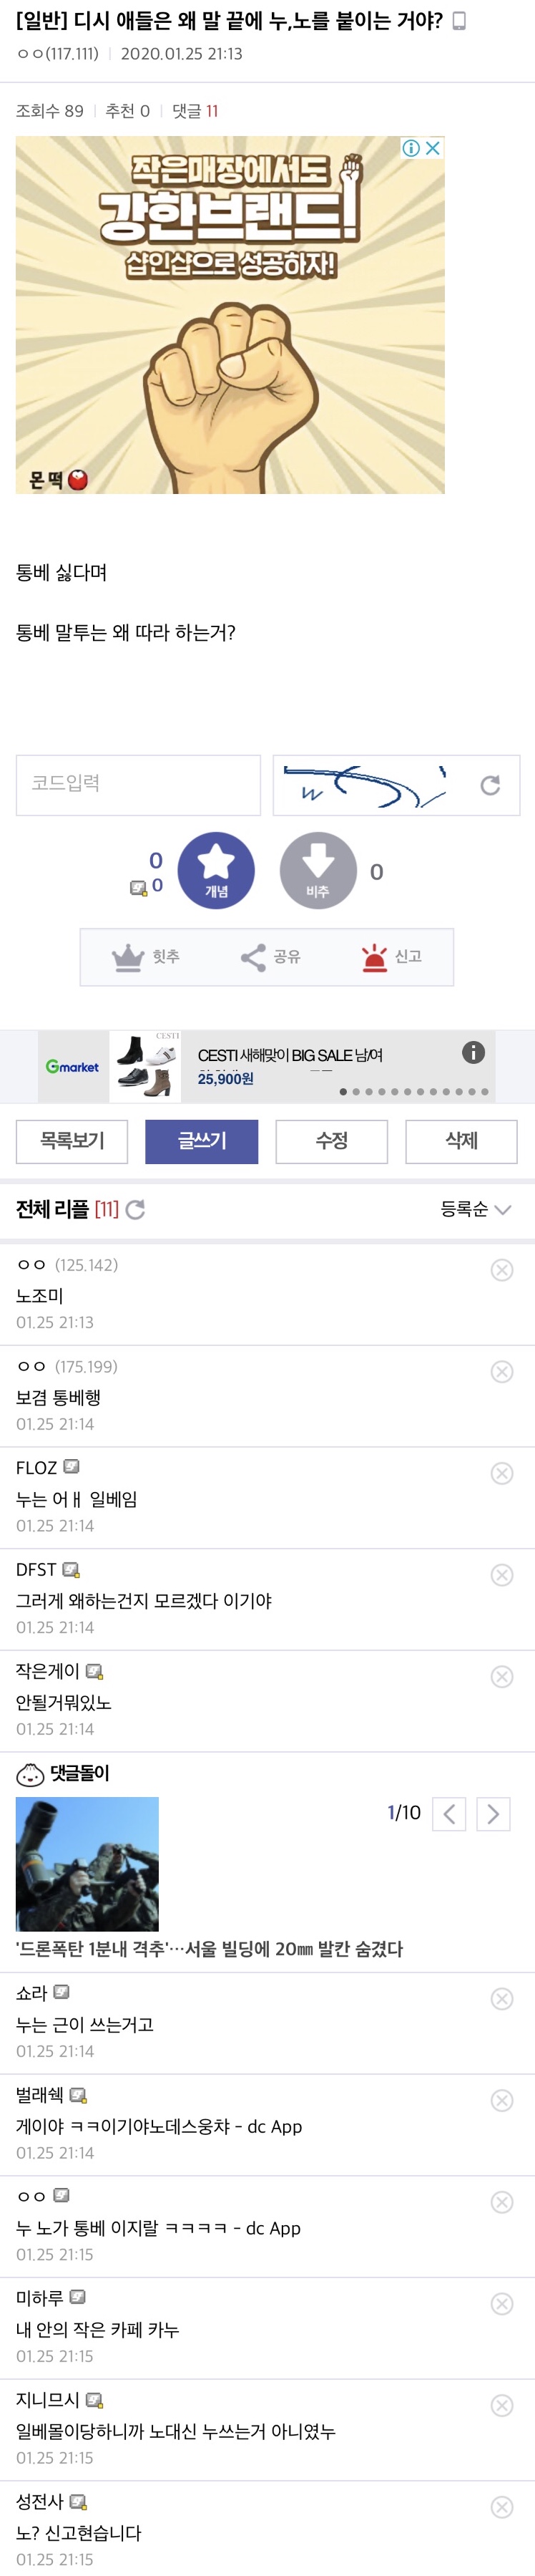Screen dimensions: 535x2576
Task: Edit the post using 수정
Action: point(333,1141)
